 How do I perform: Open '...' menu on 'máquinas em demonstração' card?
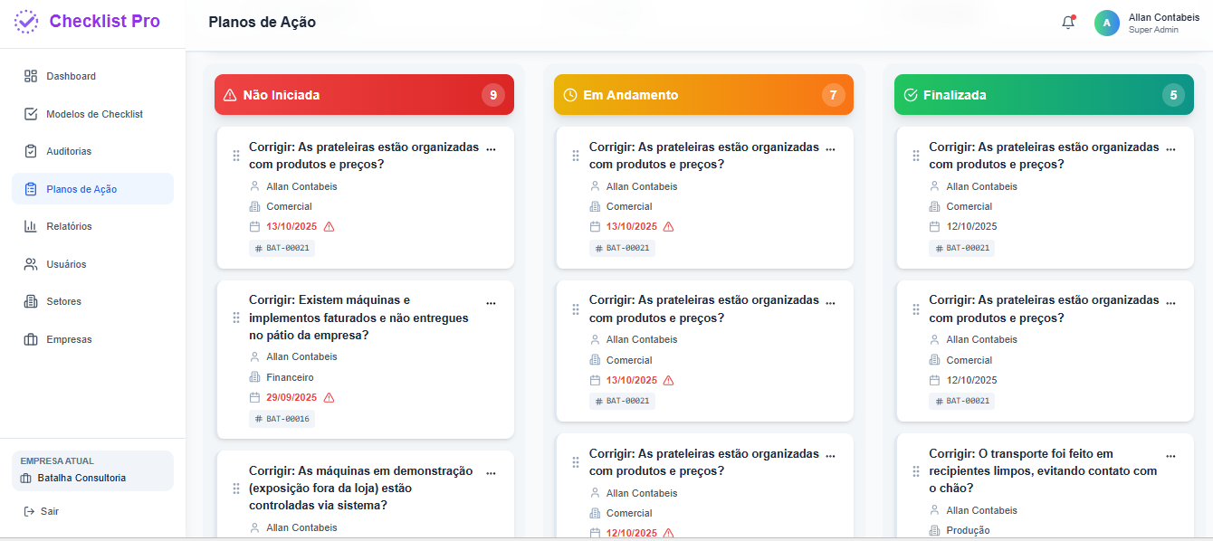point(491,473)
